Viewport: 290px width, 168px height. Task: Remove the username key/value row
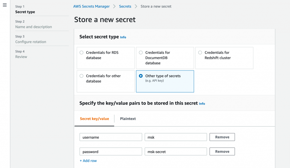point(222,137)
